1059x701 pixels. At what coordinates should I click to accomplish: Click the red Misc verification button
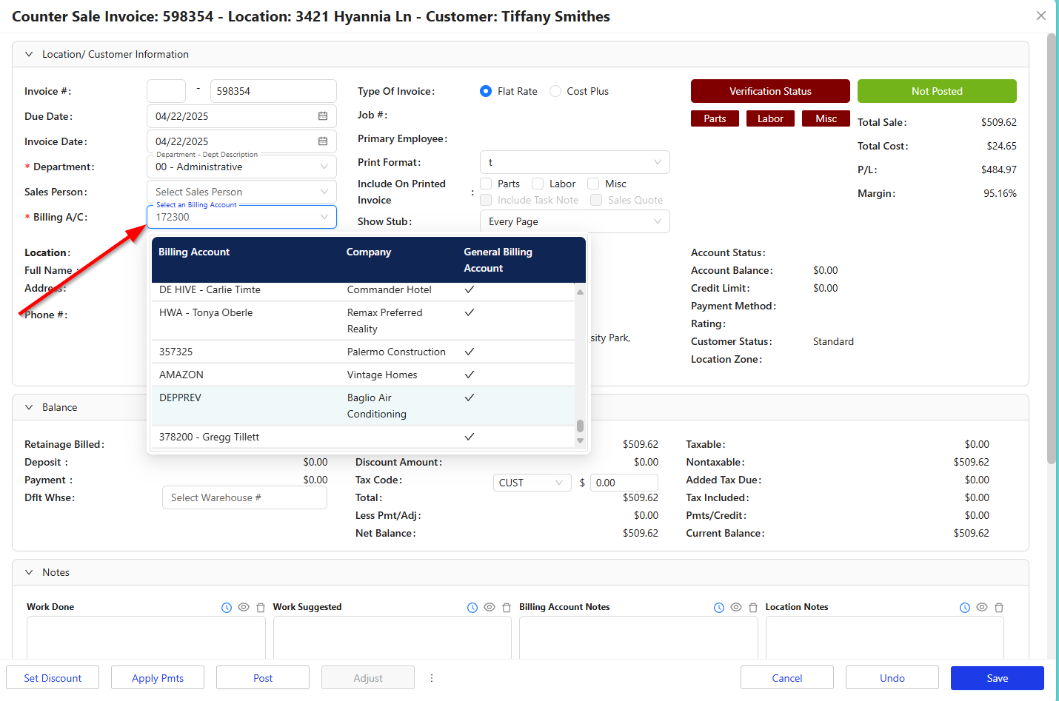point(826,118)
